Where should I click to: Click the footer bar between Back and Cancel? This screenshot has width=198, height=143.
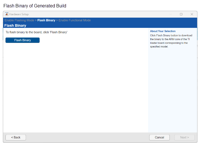tap(86, 138)
